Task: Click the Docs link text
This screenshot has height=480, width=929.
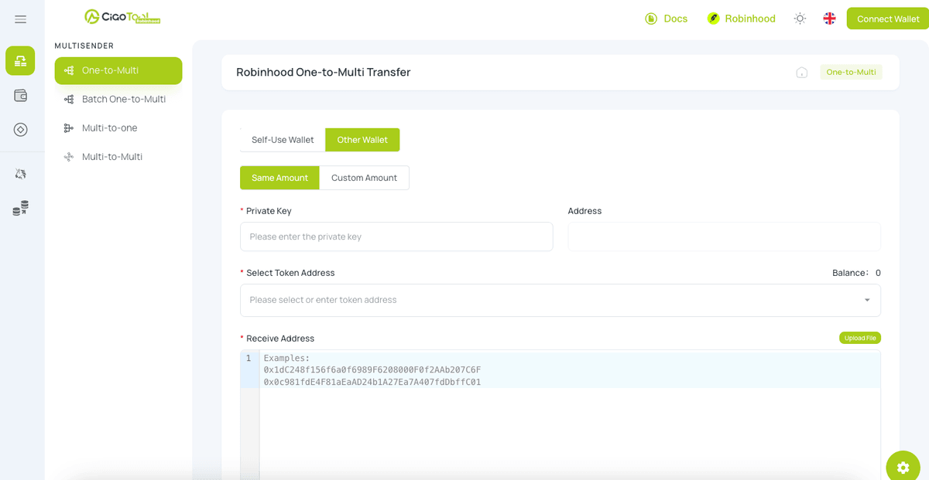Action: pos(676,19)
